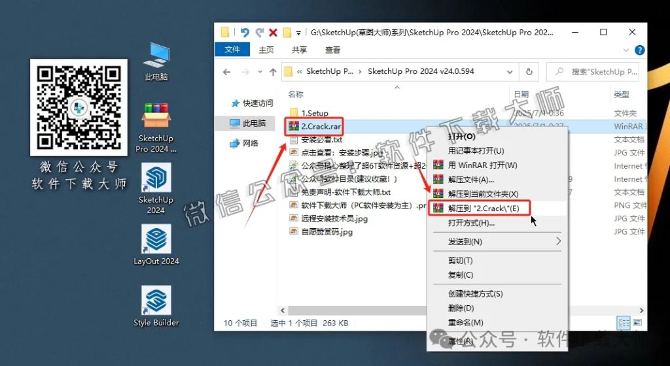Click the red delete X in the quick access toolbar
The height and width of the screenshot is (366, 670).
coord(273,33)
